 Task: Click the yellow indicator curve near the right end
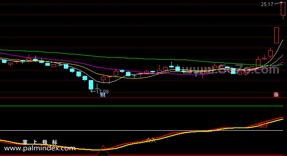pos(275,121)
